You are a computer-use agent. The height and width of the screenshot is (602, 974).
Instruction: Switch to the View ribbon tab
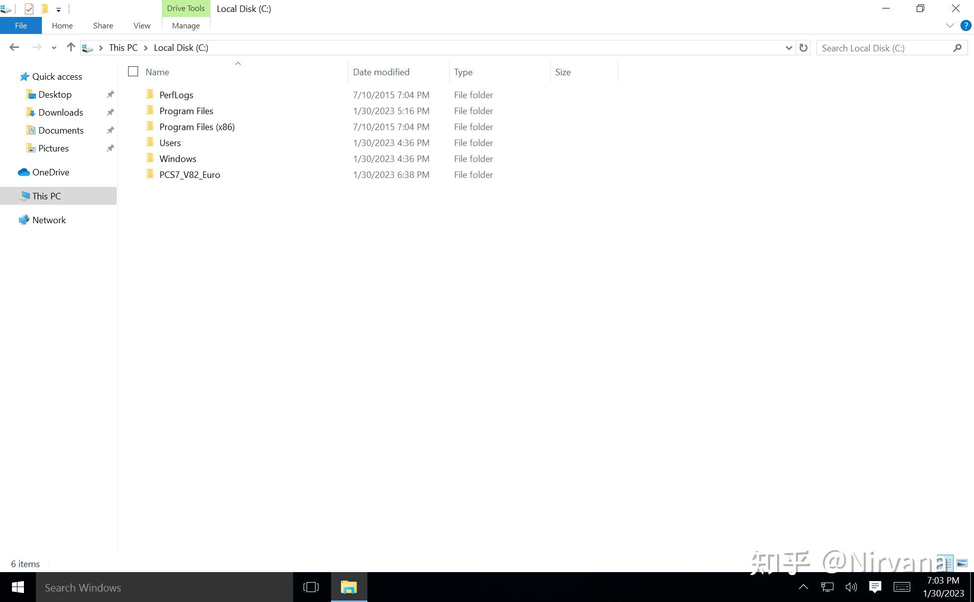142,25
